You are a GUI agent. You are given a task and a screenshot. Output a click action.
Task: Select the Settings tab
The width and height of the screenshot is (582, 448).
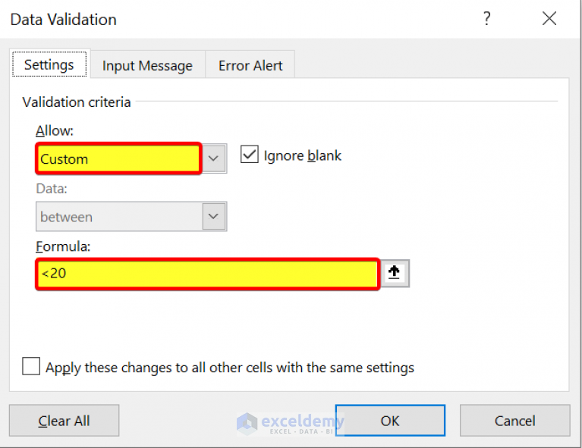click(x=49, y=64)
